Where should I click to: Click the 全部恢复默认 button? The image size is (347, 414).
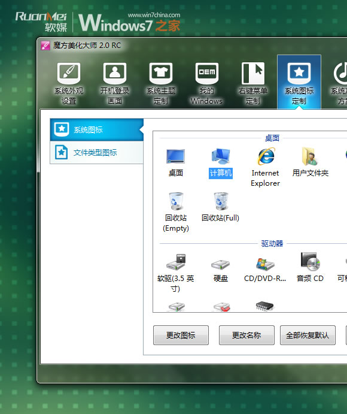coord(308,336)
